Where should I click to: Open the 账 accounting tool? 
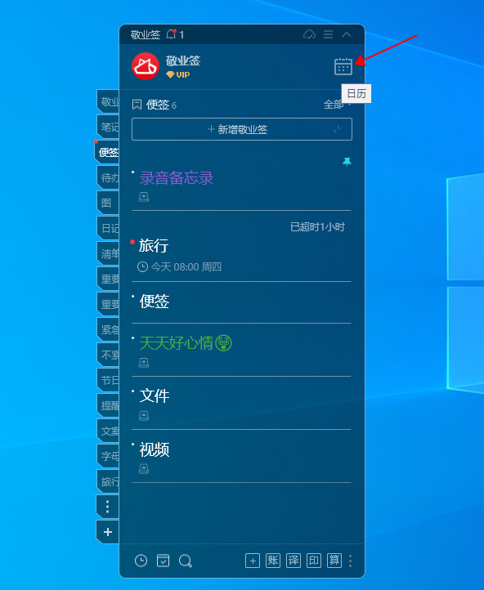click(273, 561)
